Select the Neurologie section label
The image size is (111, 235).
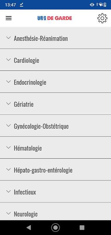[26, 214]
